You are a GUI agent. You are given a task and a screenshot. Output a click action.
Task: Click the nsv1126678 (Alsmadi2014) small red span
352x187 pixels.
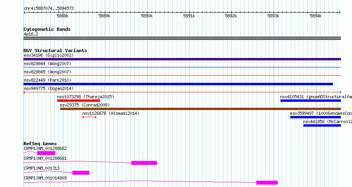pos(89,117)
